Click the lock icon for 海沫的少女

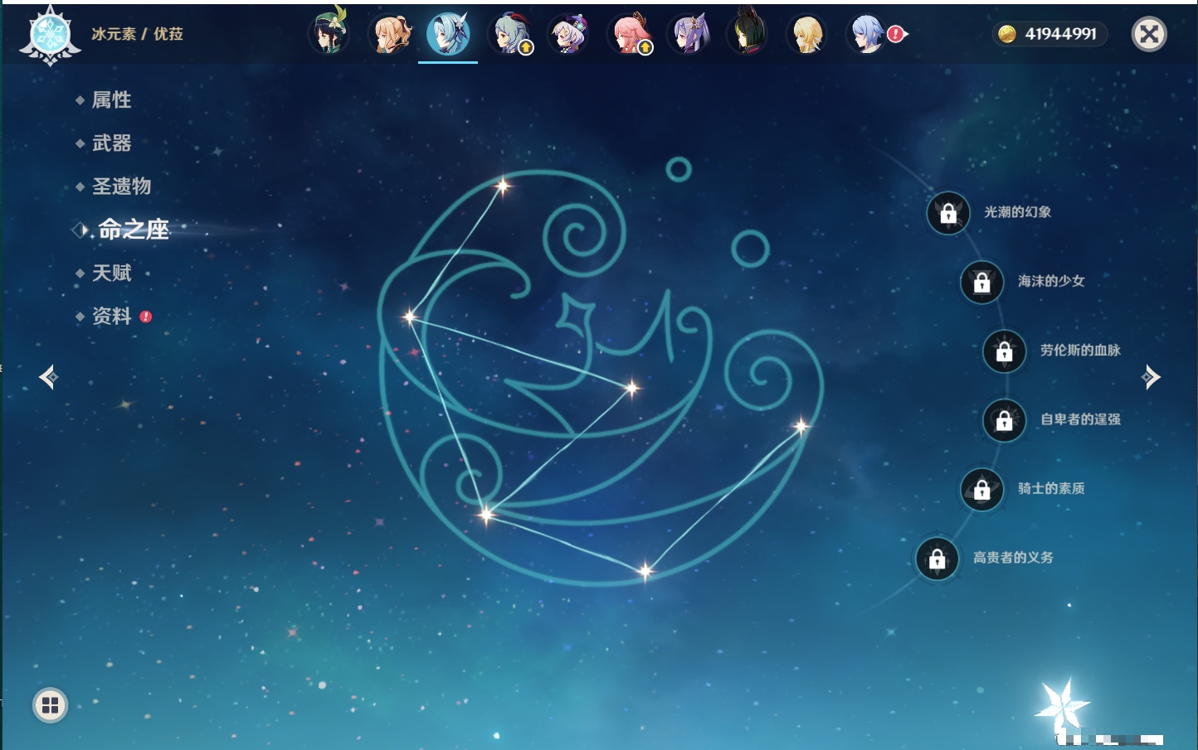981,282
